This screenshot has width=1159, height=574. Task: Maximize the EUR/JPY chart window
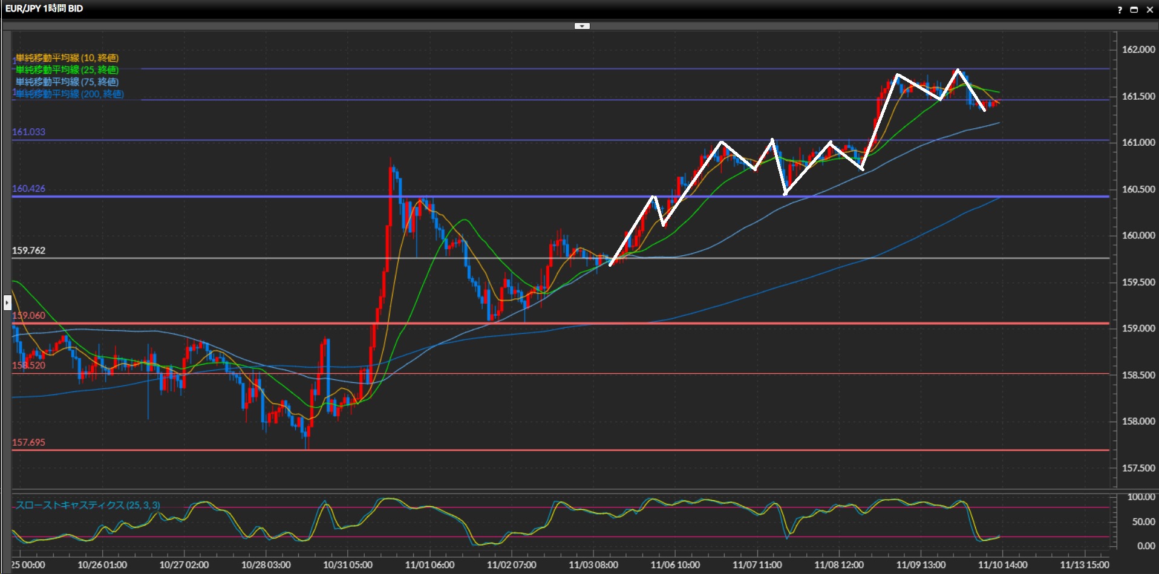point(1134,10)
